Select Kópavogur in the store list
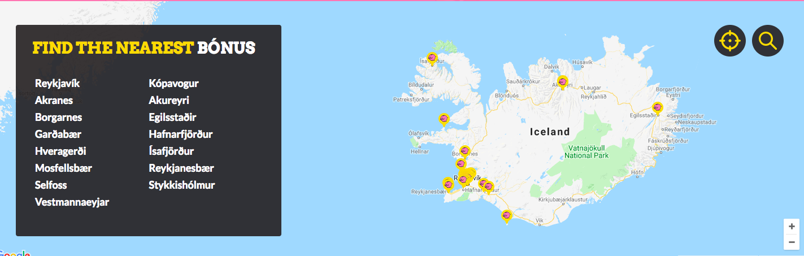This screenshot has width=804, height=256. click(173, 84)
